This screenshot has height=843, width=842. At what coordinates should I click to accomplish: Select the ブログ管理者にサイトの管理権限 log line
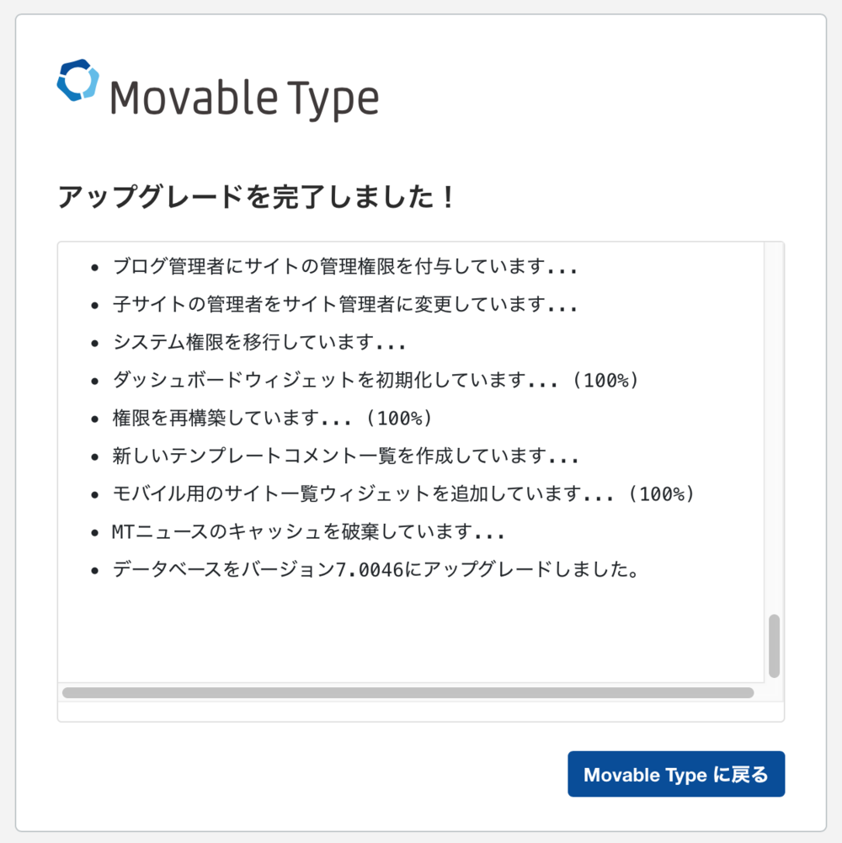tap(344, 267)
